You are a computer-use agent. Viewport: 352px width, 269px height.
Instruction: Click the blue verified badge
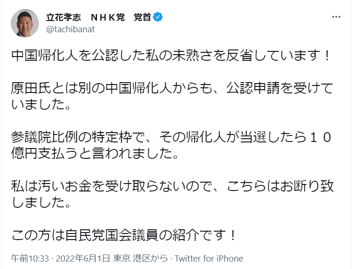point(158,17)
